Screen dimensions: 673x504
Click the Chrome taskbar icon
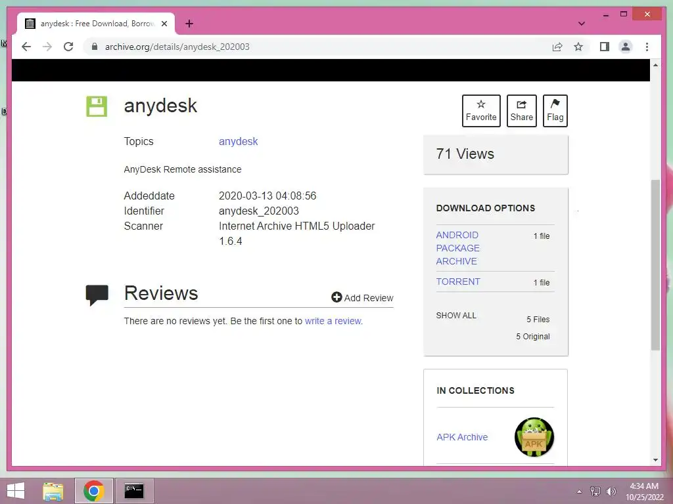click(94, 491)
